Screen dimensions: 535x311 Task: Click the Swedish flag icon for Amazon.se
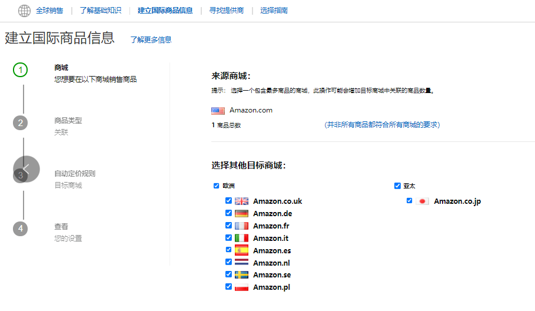(x=241, y=275)
